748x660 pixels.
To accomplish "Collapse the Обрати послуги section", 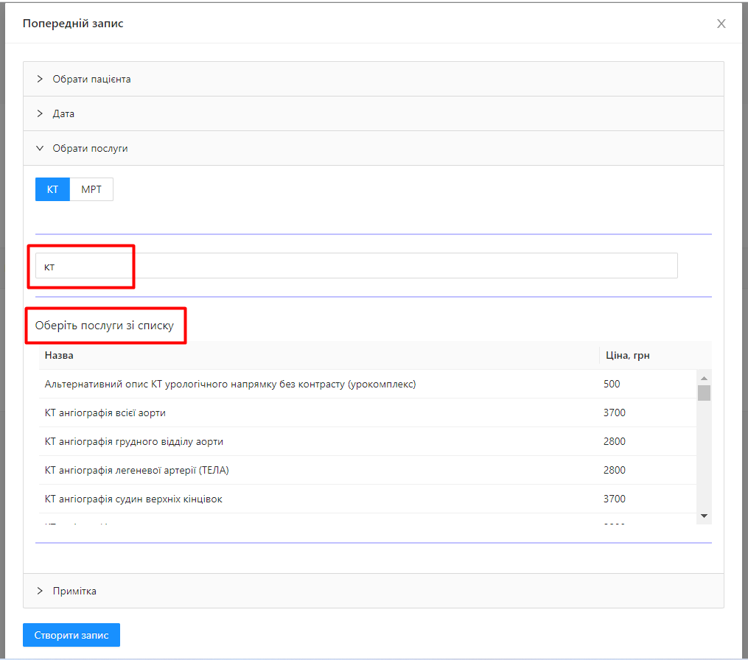I will tap(90, 148).
